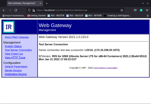Show more bookmarks with the double chevron
151x104 pixels.
(148, 16)
